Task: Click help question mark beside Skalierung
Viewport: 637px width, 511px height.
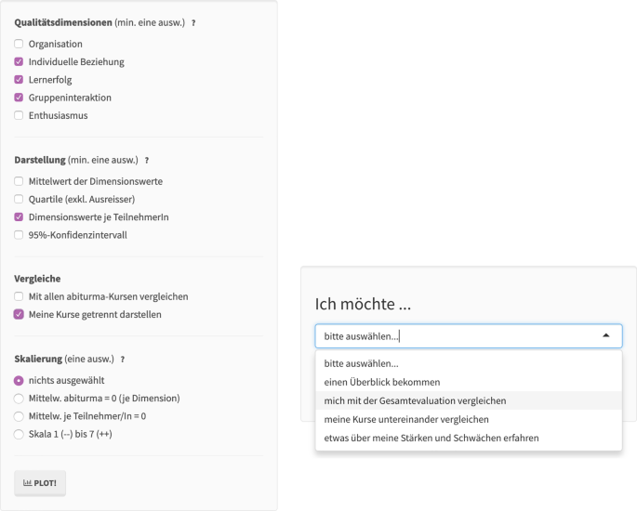Action: pos(123,360)
